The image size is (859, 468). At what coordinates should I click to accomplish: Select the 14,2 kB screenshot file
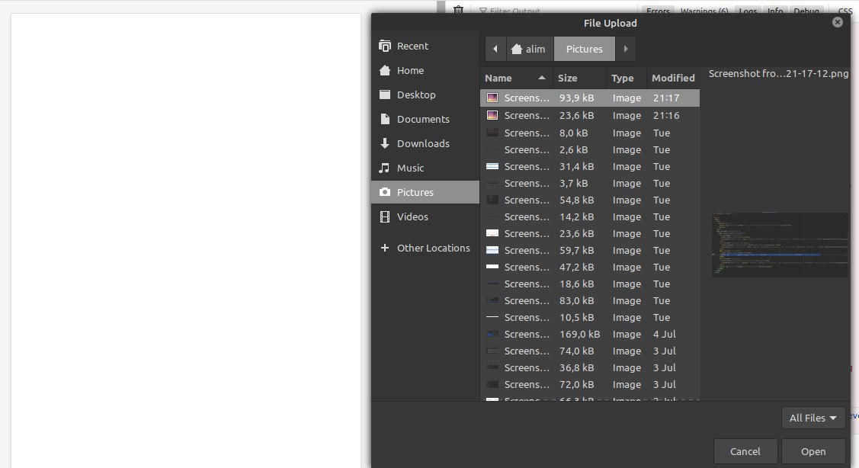(590, 217)
